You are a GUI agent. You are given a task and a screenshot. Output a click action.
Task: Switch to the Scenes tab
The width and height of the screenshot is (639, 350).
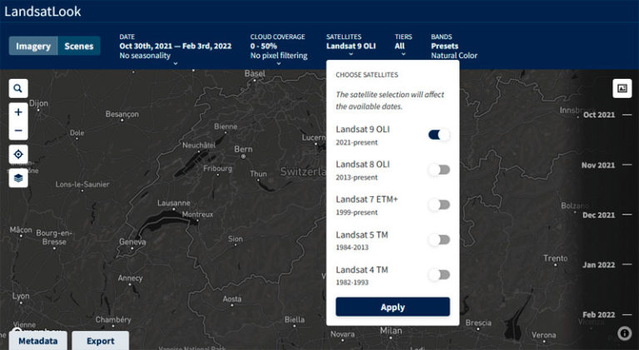coord(79,46)
